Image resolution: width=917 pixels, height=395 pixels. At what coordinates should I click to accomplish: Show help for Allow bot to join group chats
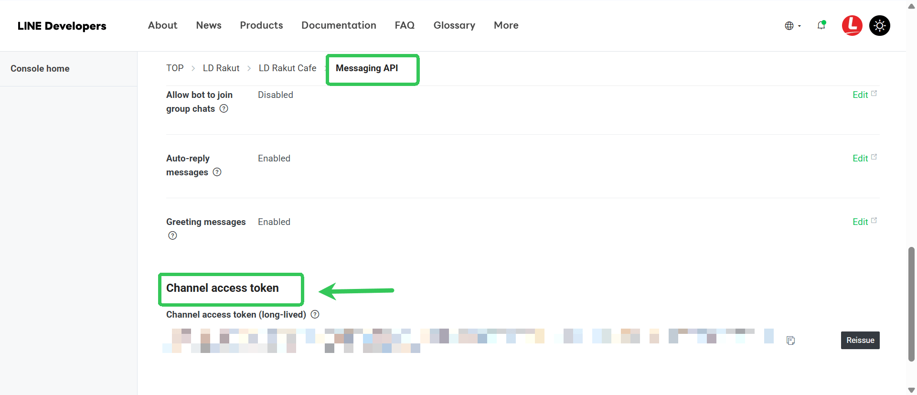[x=224, y=108]
